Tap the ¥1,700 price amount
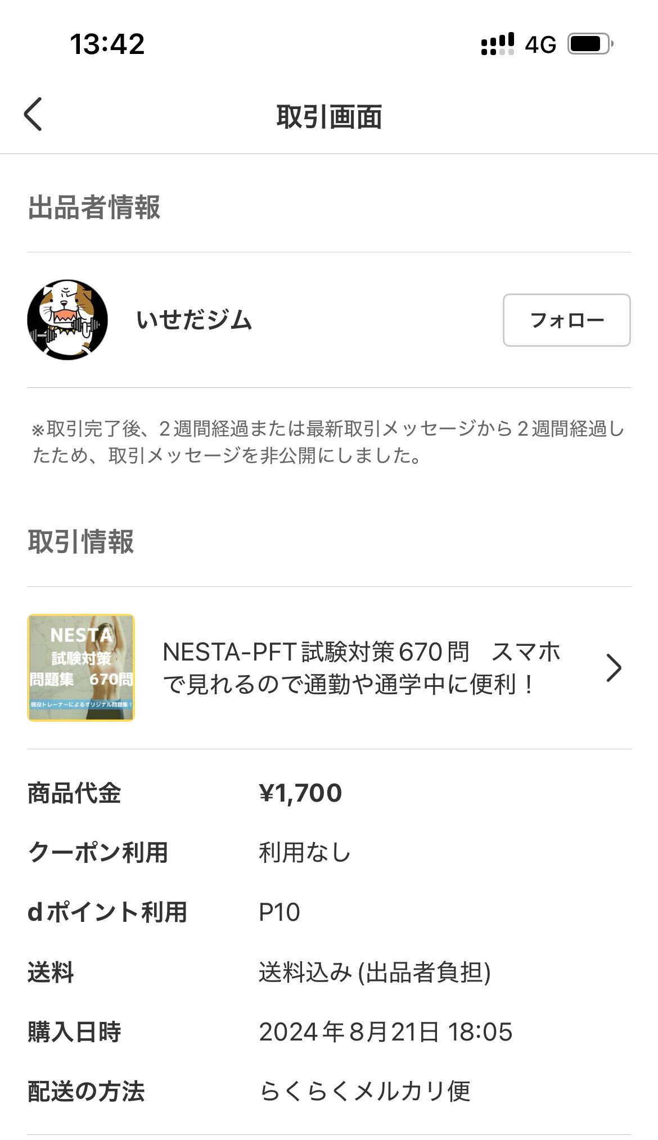658x1140 pixels. (x=300, y=793)
